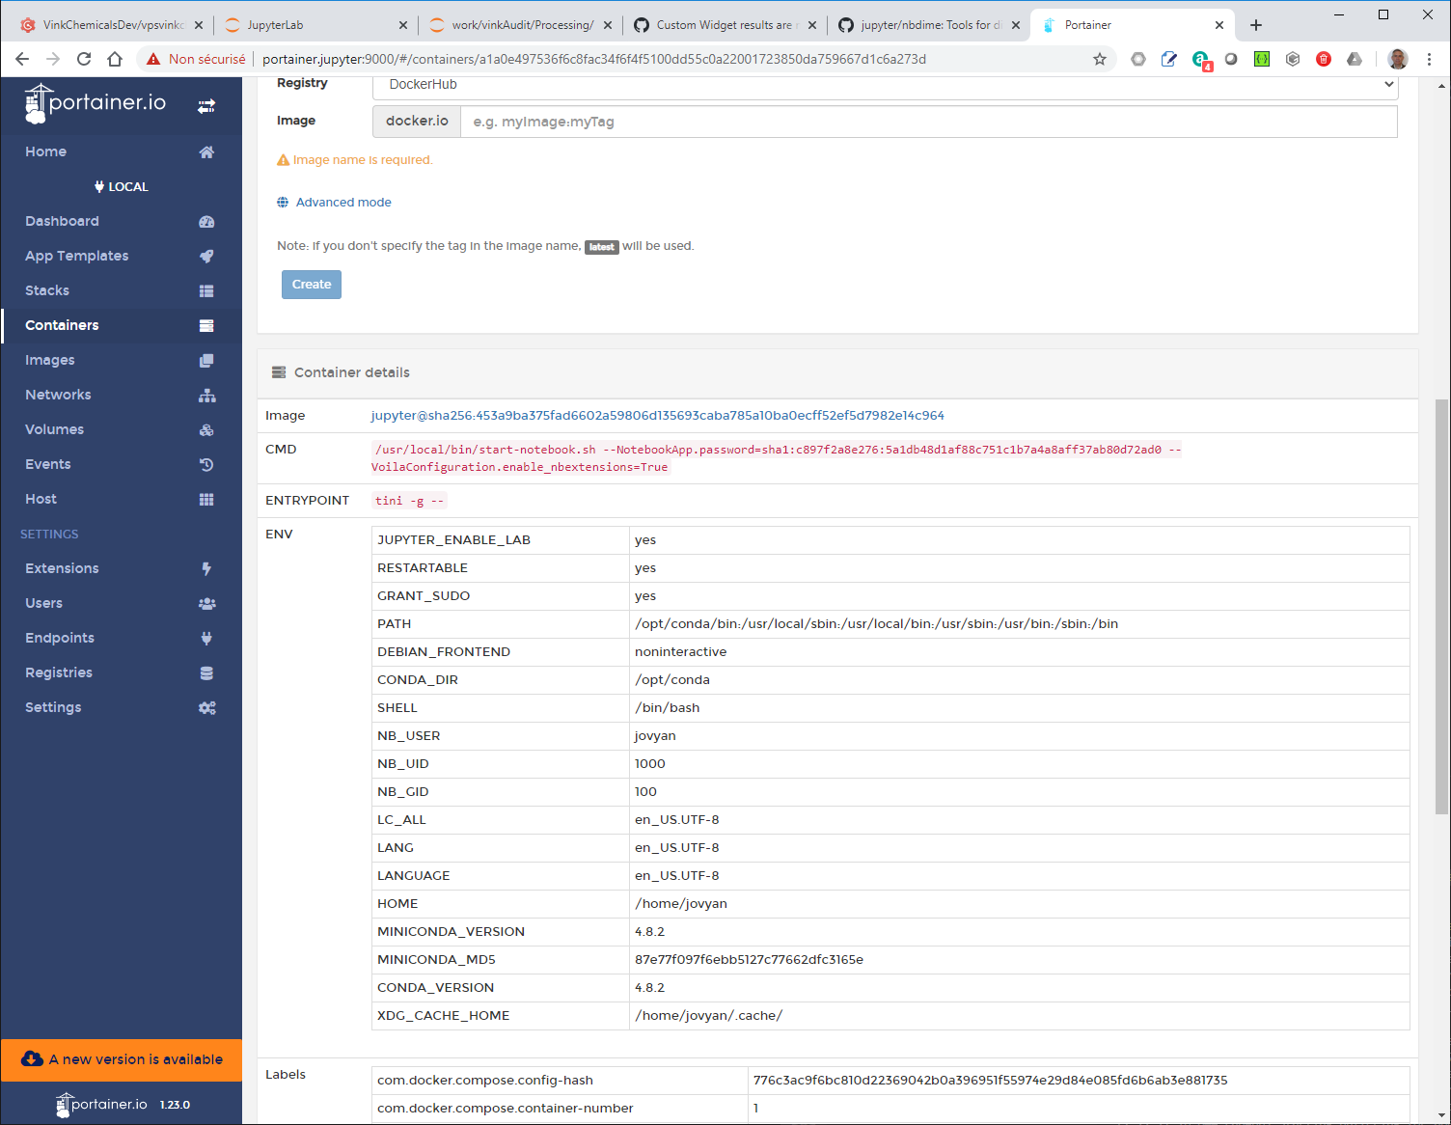This screenshot has width=1451, height=1125.
Task: Click the NB_USER jovyan value
Action: tap(655, 736)
